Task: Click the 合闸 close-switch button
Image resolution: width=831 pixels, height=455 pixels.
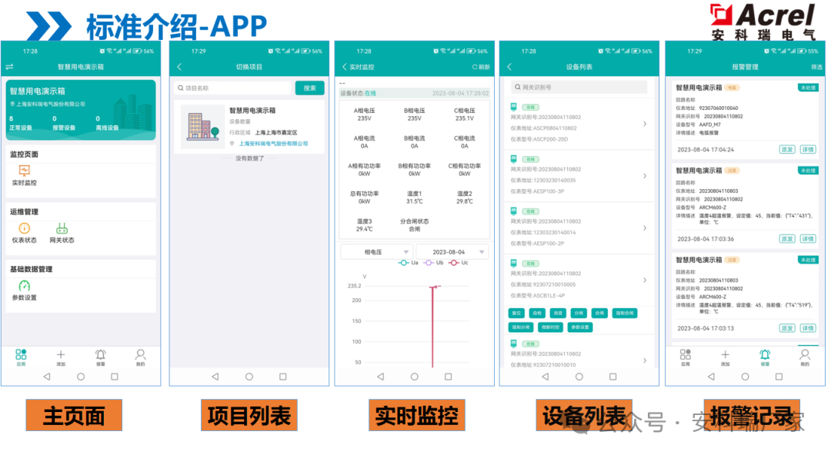Action: point(599,313)
